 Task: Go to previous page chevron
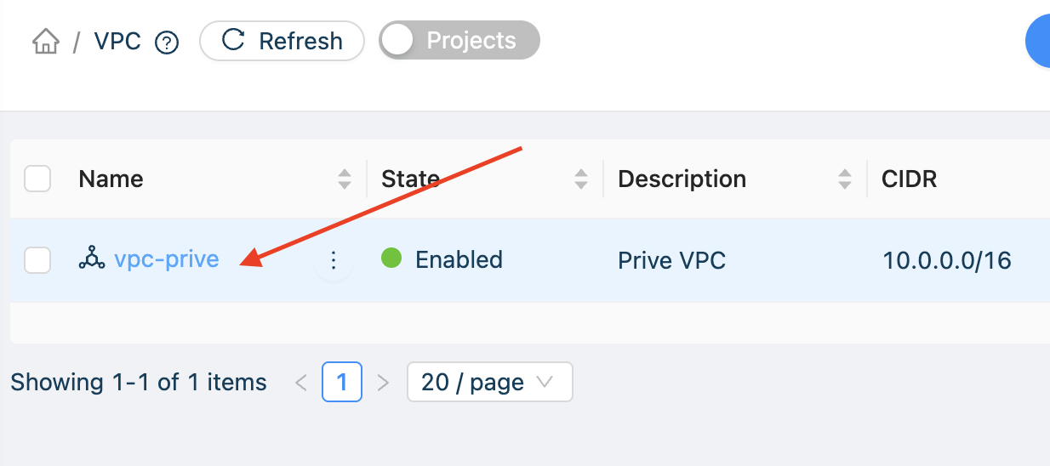301,383
